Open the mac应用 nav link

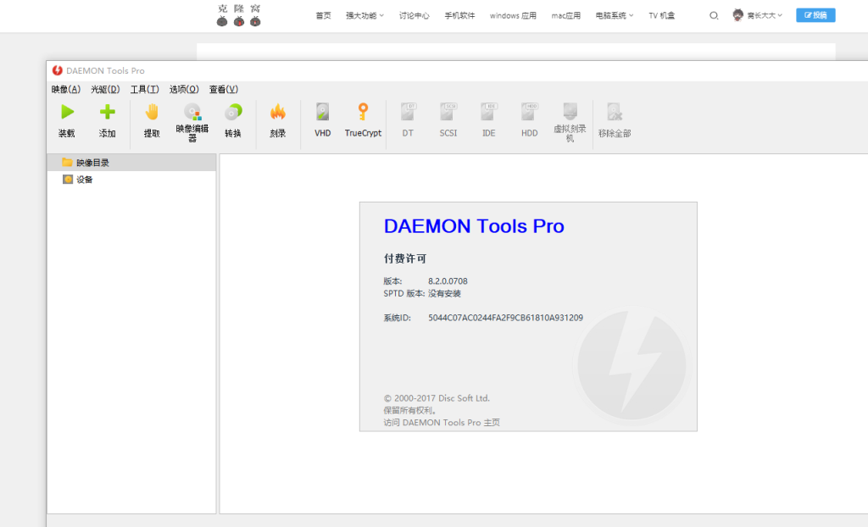coord(565,15)
